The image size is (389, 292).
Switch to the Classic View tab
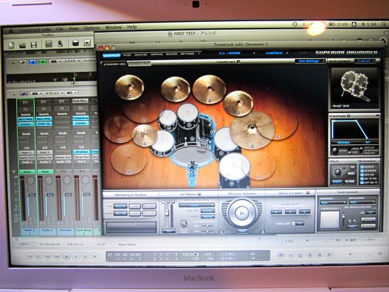[x=139, y=64]
